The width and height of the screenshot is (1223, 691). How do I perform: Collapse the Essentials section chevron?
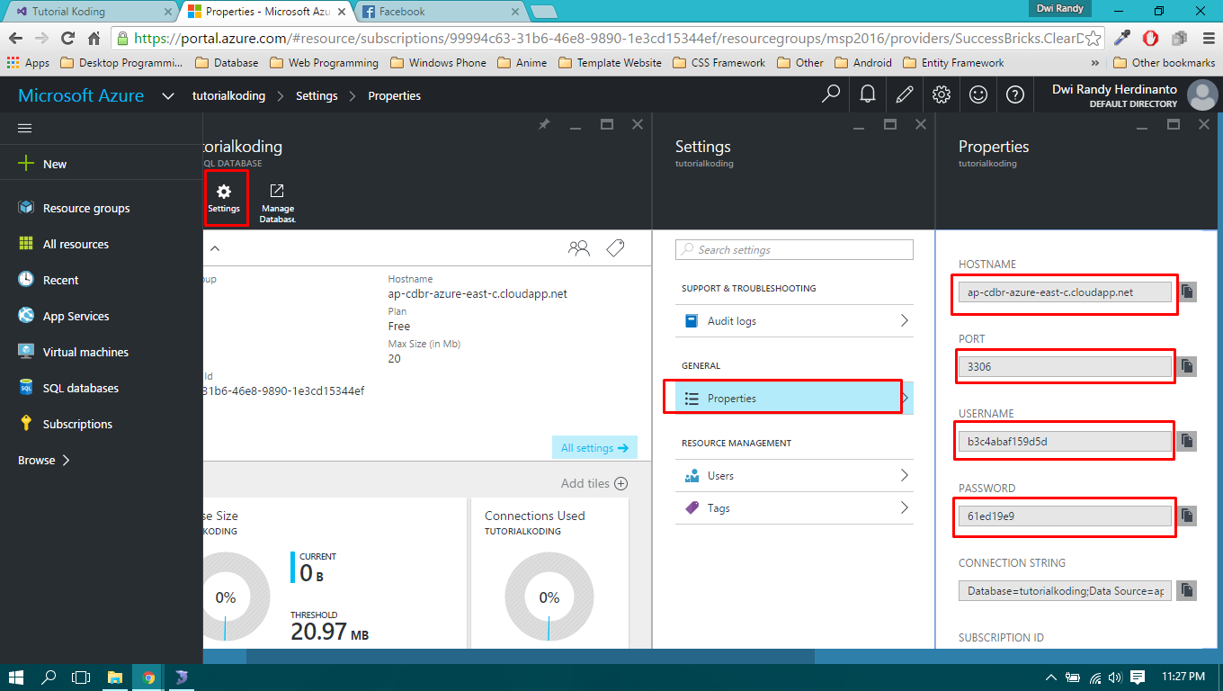click(x=213, y=247)
